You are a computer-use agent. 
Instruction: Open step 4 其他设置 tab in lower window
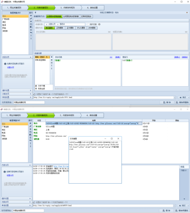coord(92,115)
